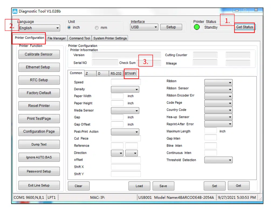
Task: Select the mm unit radio button
Action: pyautogui.click(x=97, y=28)
